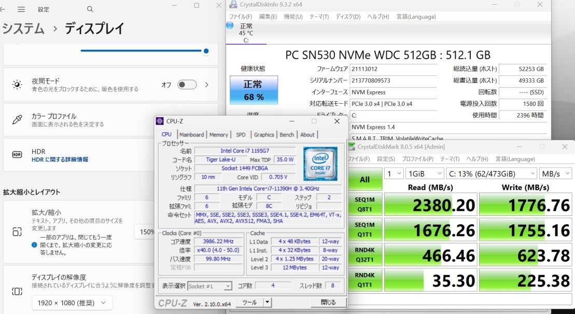This screenshot has width=575, height=314.
Task: Open CrystalDiskMark 設定(S) menu
Action: 386,159
